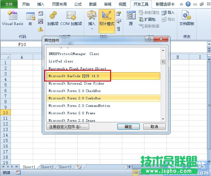Switch to the 公式 ribbon tab
Viewport: 211px width, 176px height.
point(78,4)
